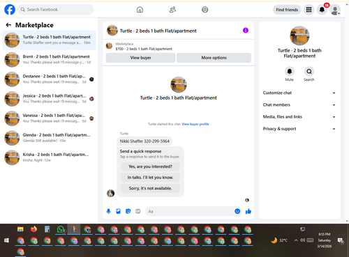Viewport: 349px width, 257px height.
Task: Send quick response Yes, are you interested?
Action: click(150, 166)
